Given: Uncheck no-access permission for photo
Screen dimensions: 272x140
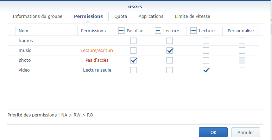Looking at the screenshot, I should tap(133, 60).
